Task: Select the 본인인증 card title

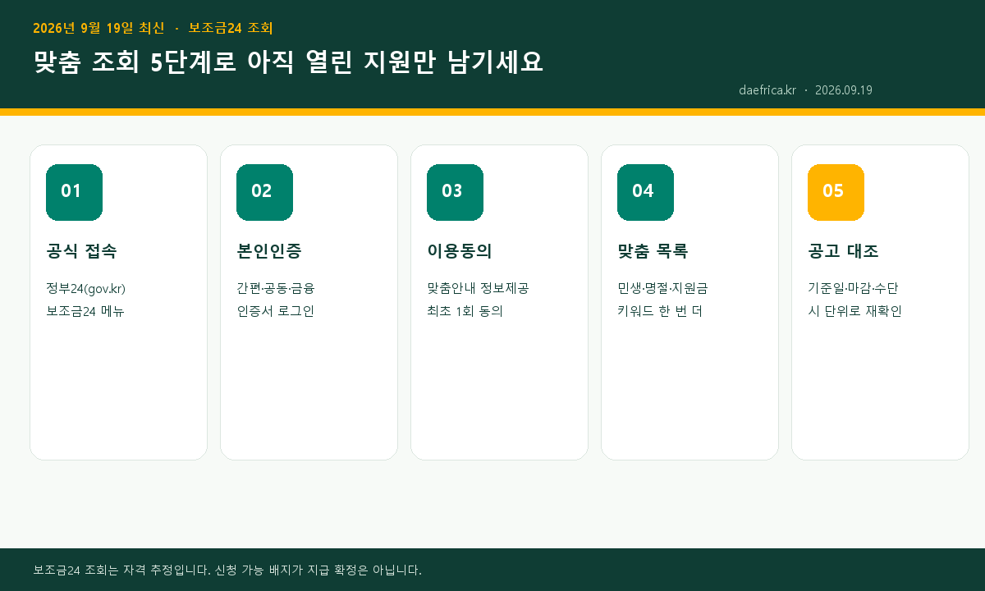Action: [268, 251]
